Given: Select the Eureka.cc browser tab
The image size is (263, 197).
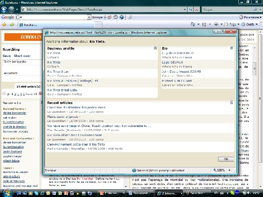Looking at the screenshot, I should (56, 25).
